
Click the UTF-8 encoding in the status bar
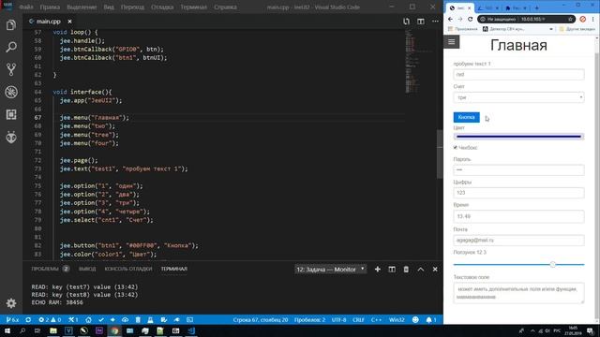click(x=339, y=320)
